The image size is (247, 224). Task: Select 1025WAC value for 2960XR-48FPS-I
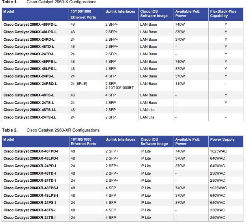coord(218,188)
